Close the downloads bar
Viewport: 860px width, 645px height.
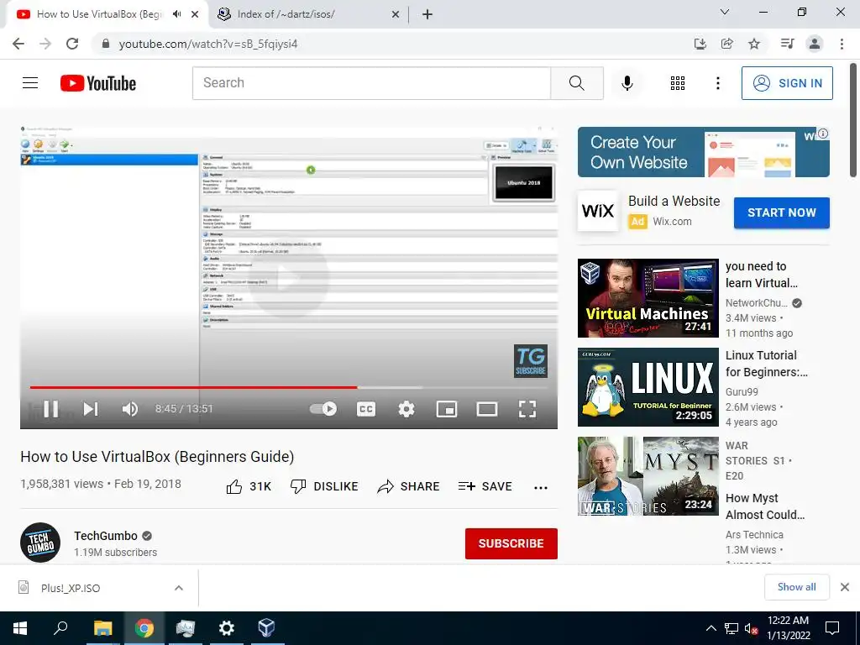(x=845, y=587)
